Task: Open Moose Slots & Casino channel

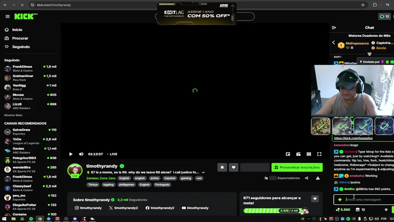Action: (x=30, y=97)
